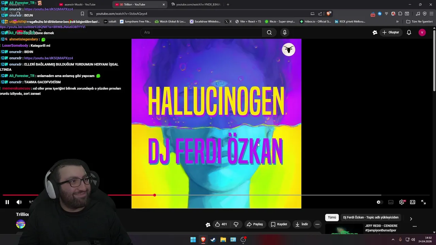Expand hidden bookmarks double chevron
Image resolution: width=436 pixels, height=245 pixels.
coord(397,21)
